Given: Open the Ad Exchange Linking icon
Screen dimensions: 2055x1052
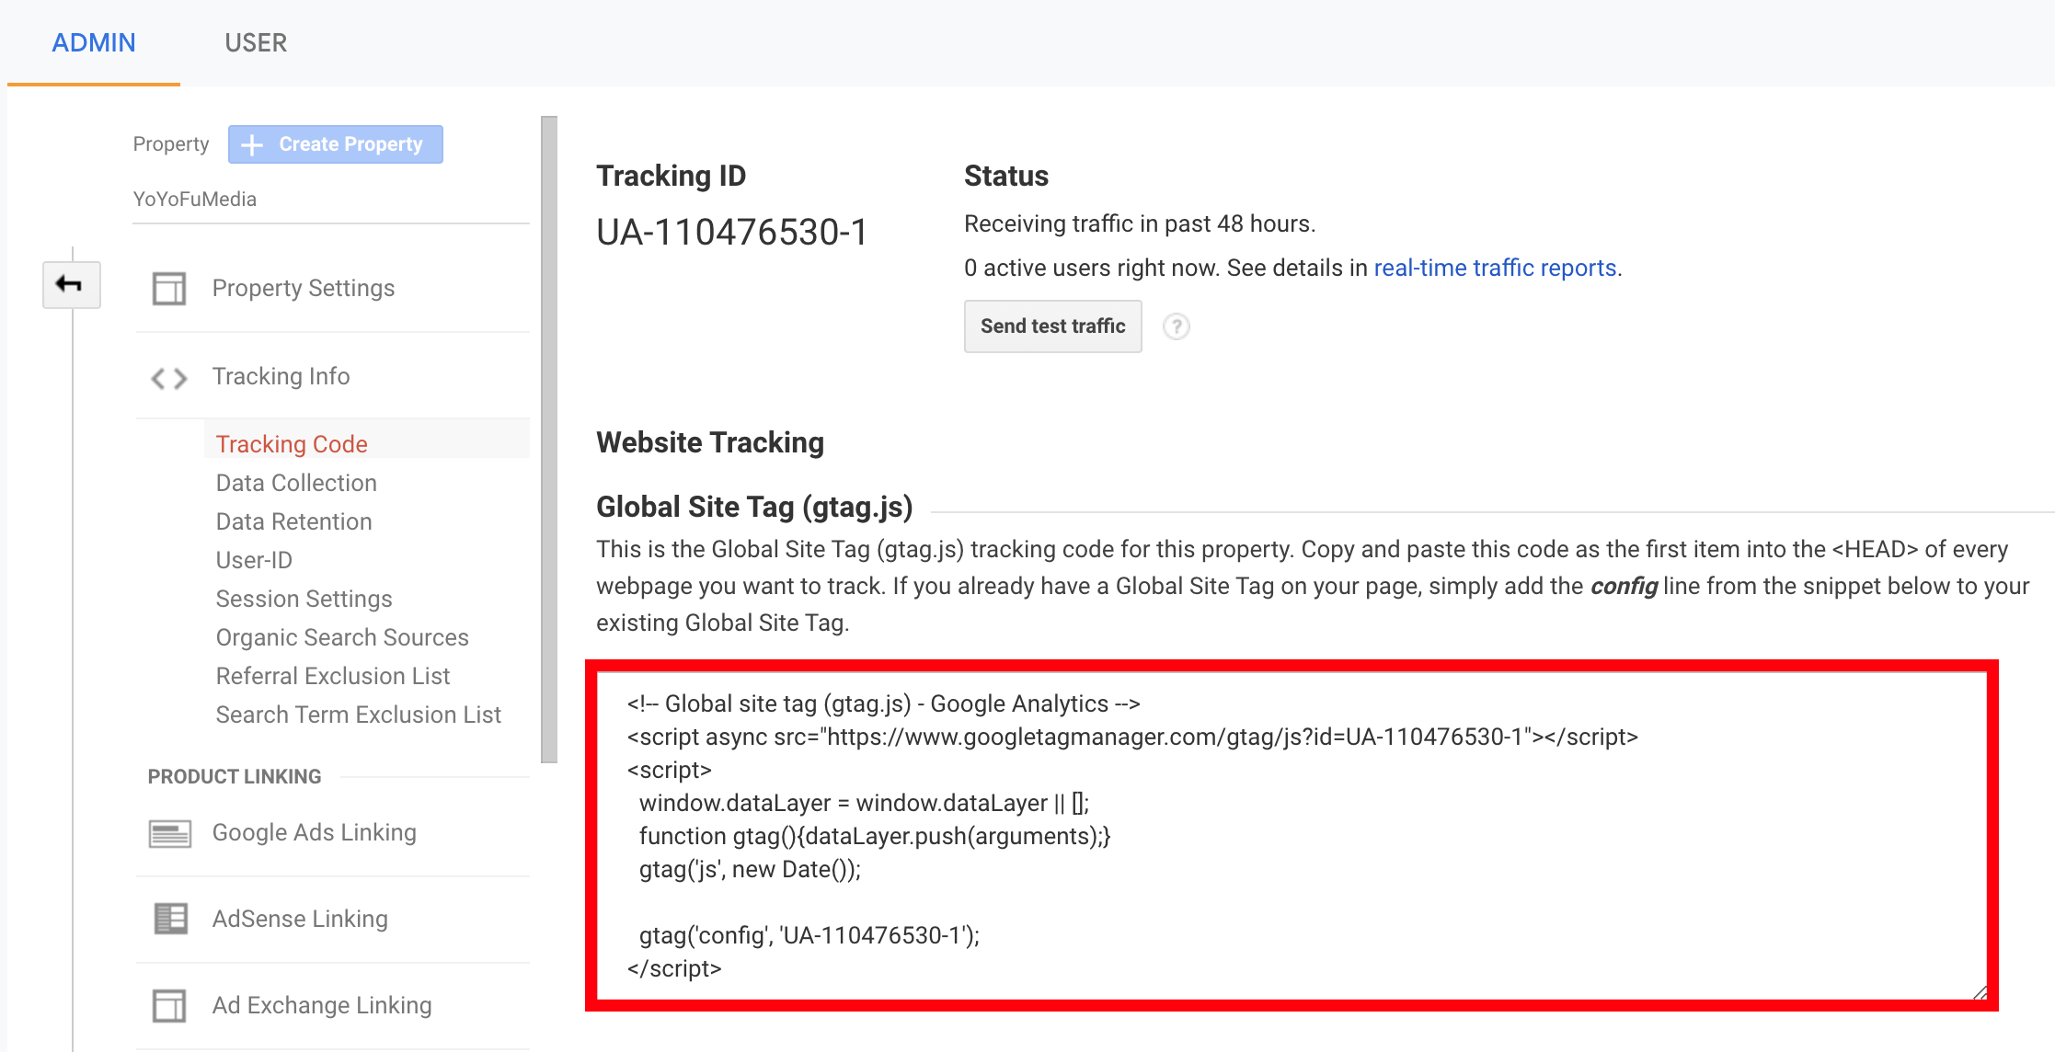Looking at the screenshot, I should click(x=168, y=1005).
